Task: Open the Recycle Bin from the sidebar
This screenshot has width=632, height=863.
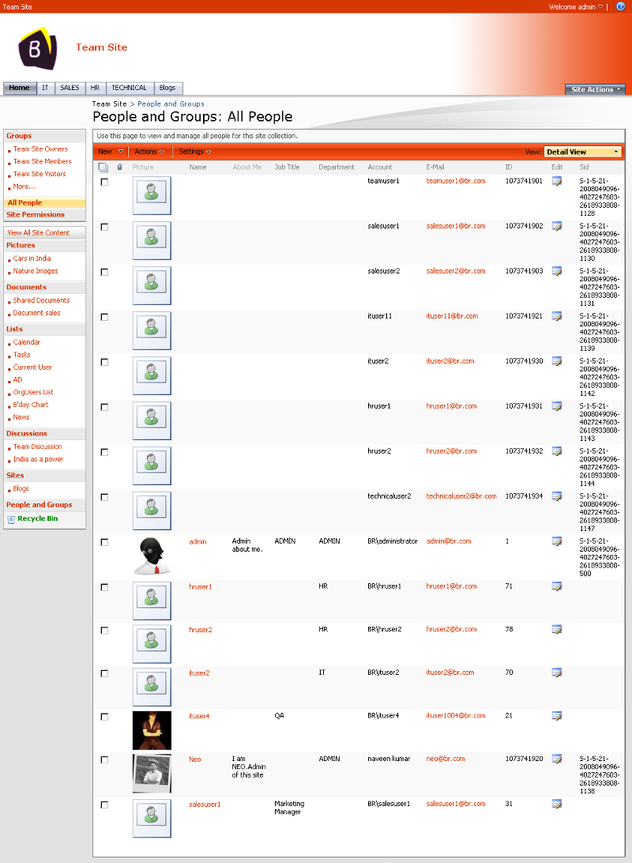Action: coord(37,518)
